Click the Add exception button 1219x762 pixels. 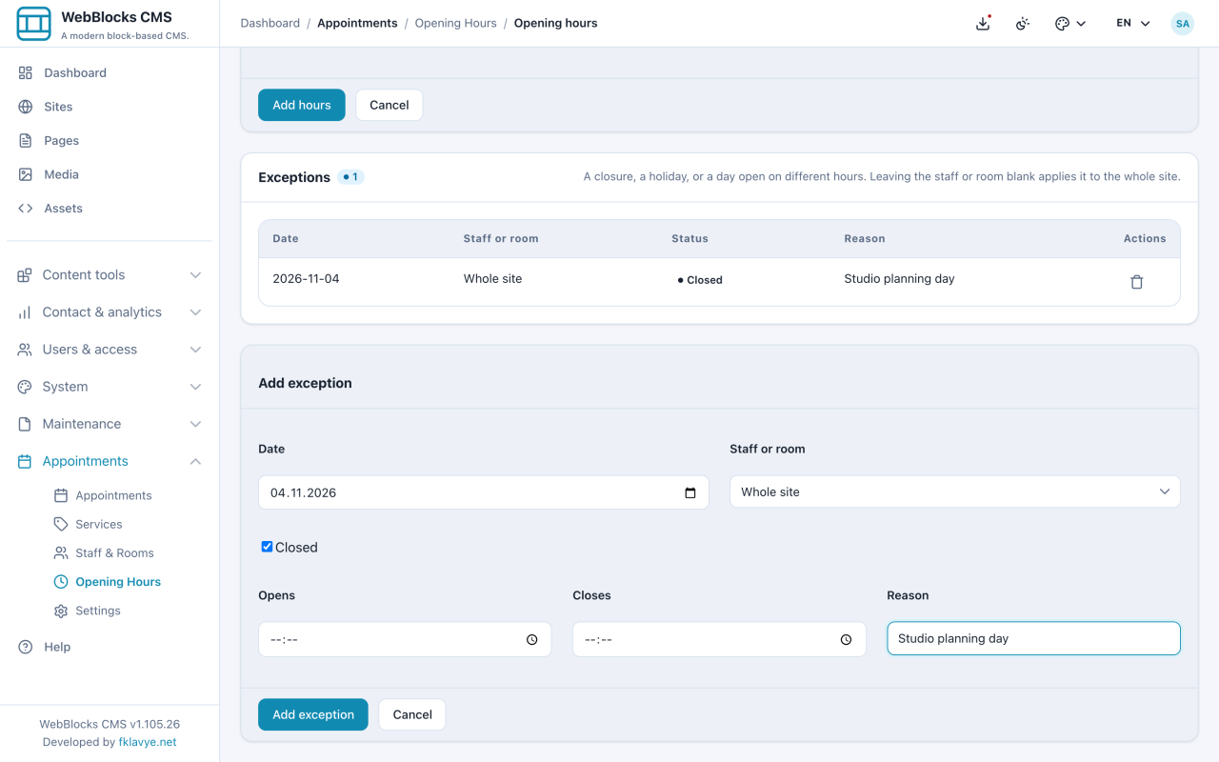pyautogui.click(x=312, y=714)
